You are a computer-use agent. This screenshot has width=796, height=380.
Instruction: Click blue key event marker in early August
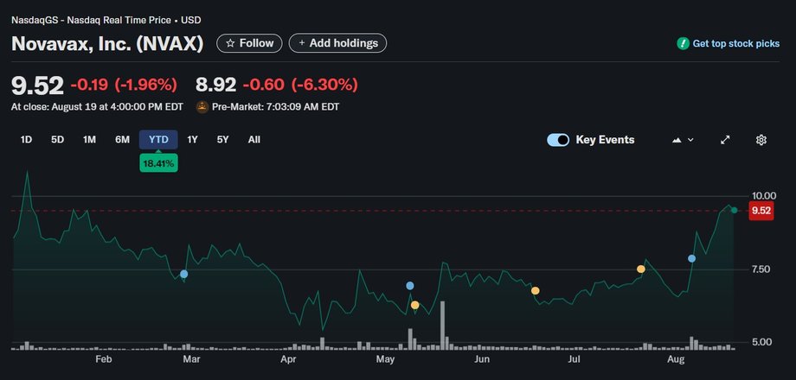point(691,258)
